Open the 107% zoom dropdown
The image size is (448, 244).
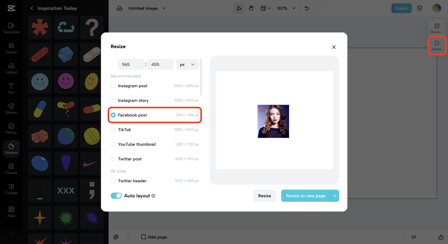[287, 8]
